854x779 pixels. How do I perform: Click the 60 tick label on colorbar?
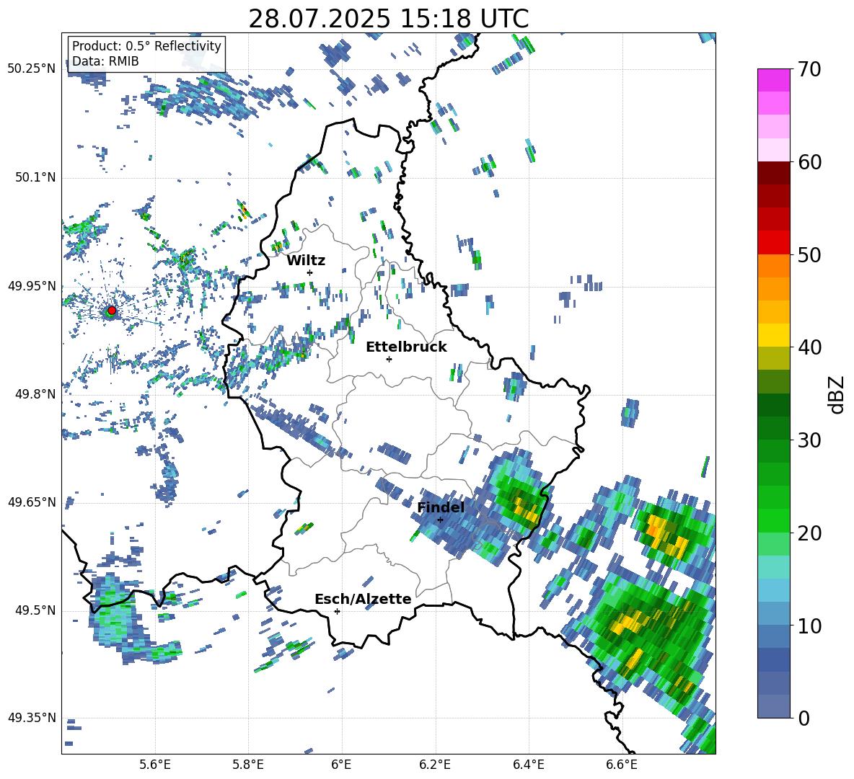tap(809, 162)
